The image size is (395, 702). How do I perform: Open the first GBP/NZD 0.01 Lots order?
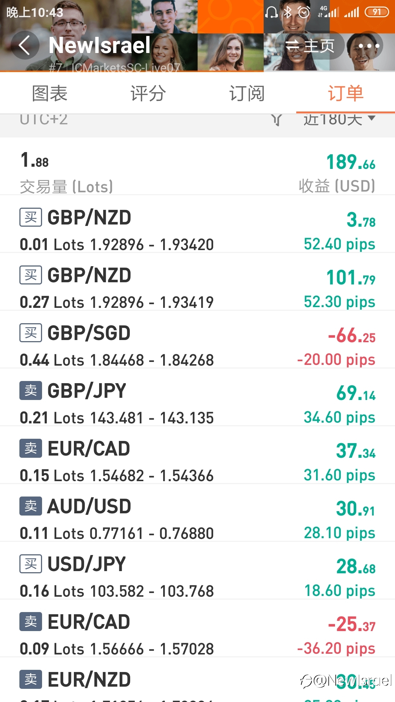click(x=197, y=224)
